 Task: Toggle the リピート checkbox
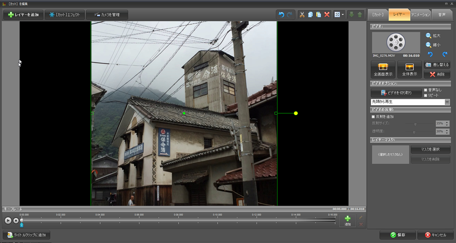(x=425, y=95)
